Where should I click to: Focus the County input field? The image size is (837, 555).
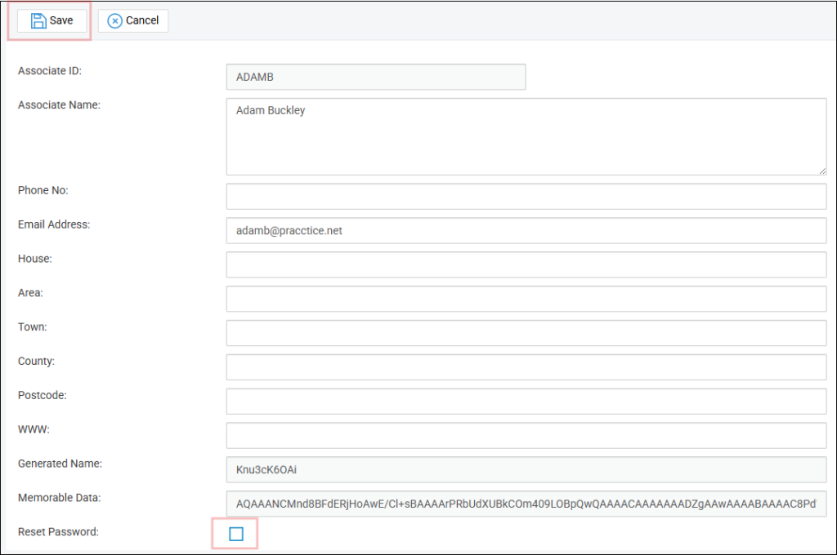526,367
